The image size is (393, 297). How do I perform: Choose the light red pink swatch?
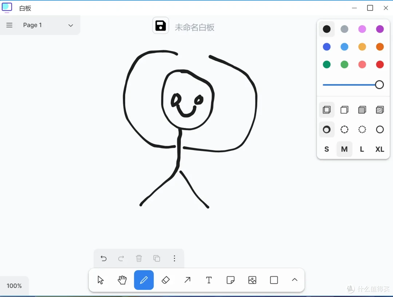362,65
